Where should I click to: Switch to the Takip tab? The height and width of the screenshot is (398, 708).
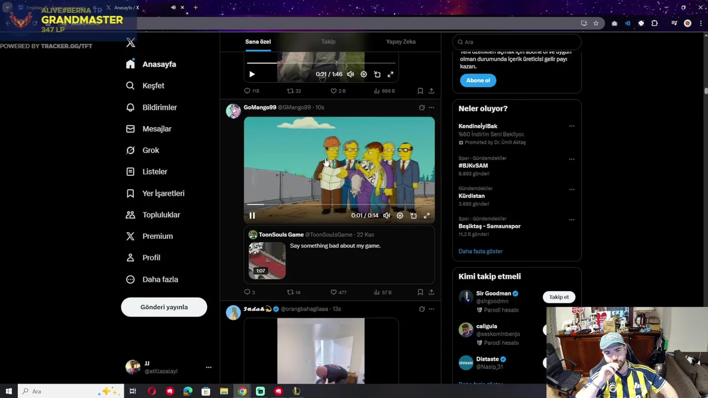pyautogui.click(x=329, y=41)
